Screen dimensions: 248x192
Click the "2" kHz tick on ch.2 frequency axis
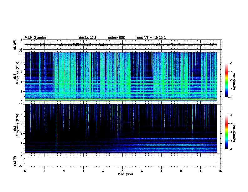pyautogui.click(x=22, y=143)
